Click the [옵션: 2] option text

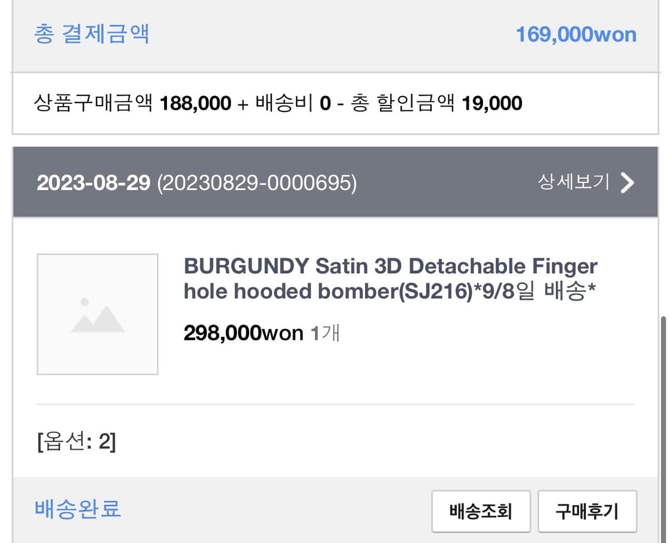(76, 441)
